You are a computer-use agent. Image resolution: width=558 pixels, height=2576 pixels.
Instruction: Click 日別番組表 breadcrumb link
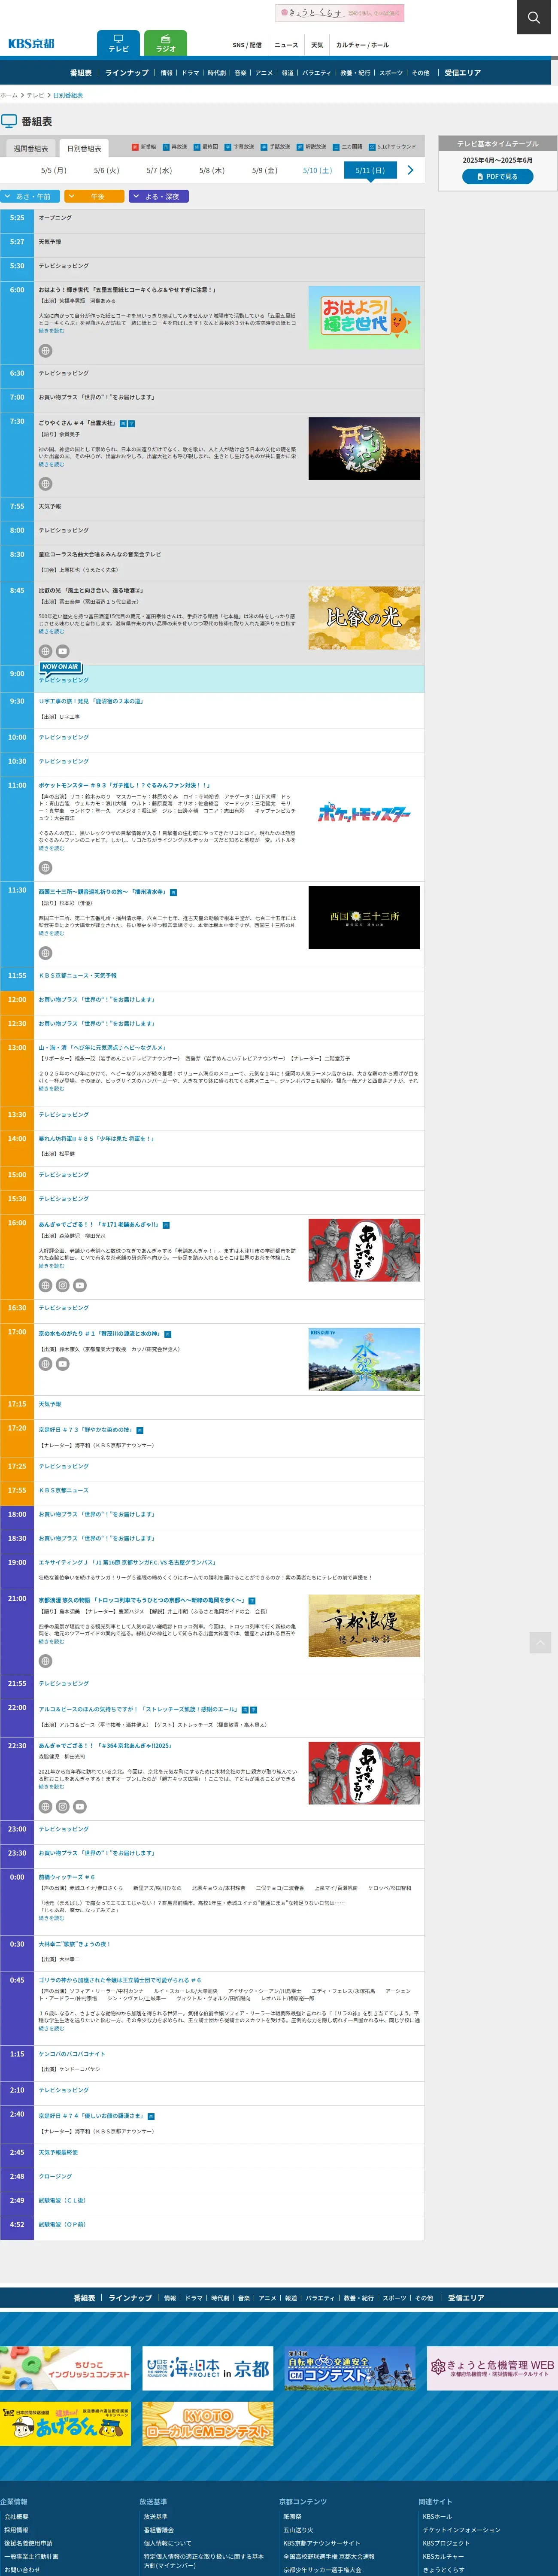point(68,95)
